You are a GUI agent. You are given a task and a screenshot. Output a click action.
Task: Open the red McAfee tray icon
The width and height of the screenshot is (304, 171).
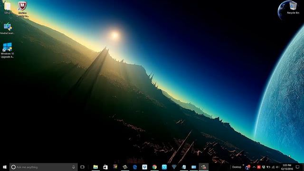[x=259, y=167]
